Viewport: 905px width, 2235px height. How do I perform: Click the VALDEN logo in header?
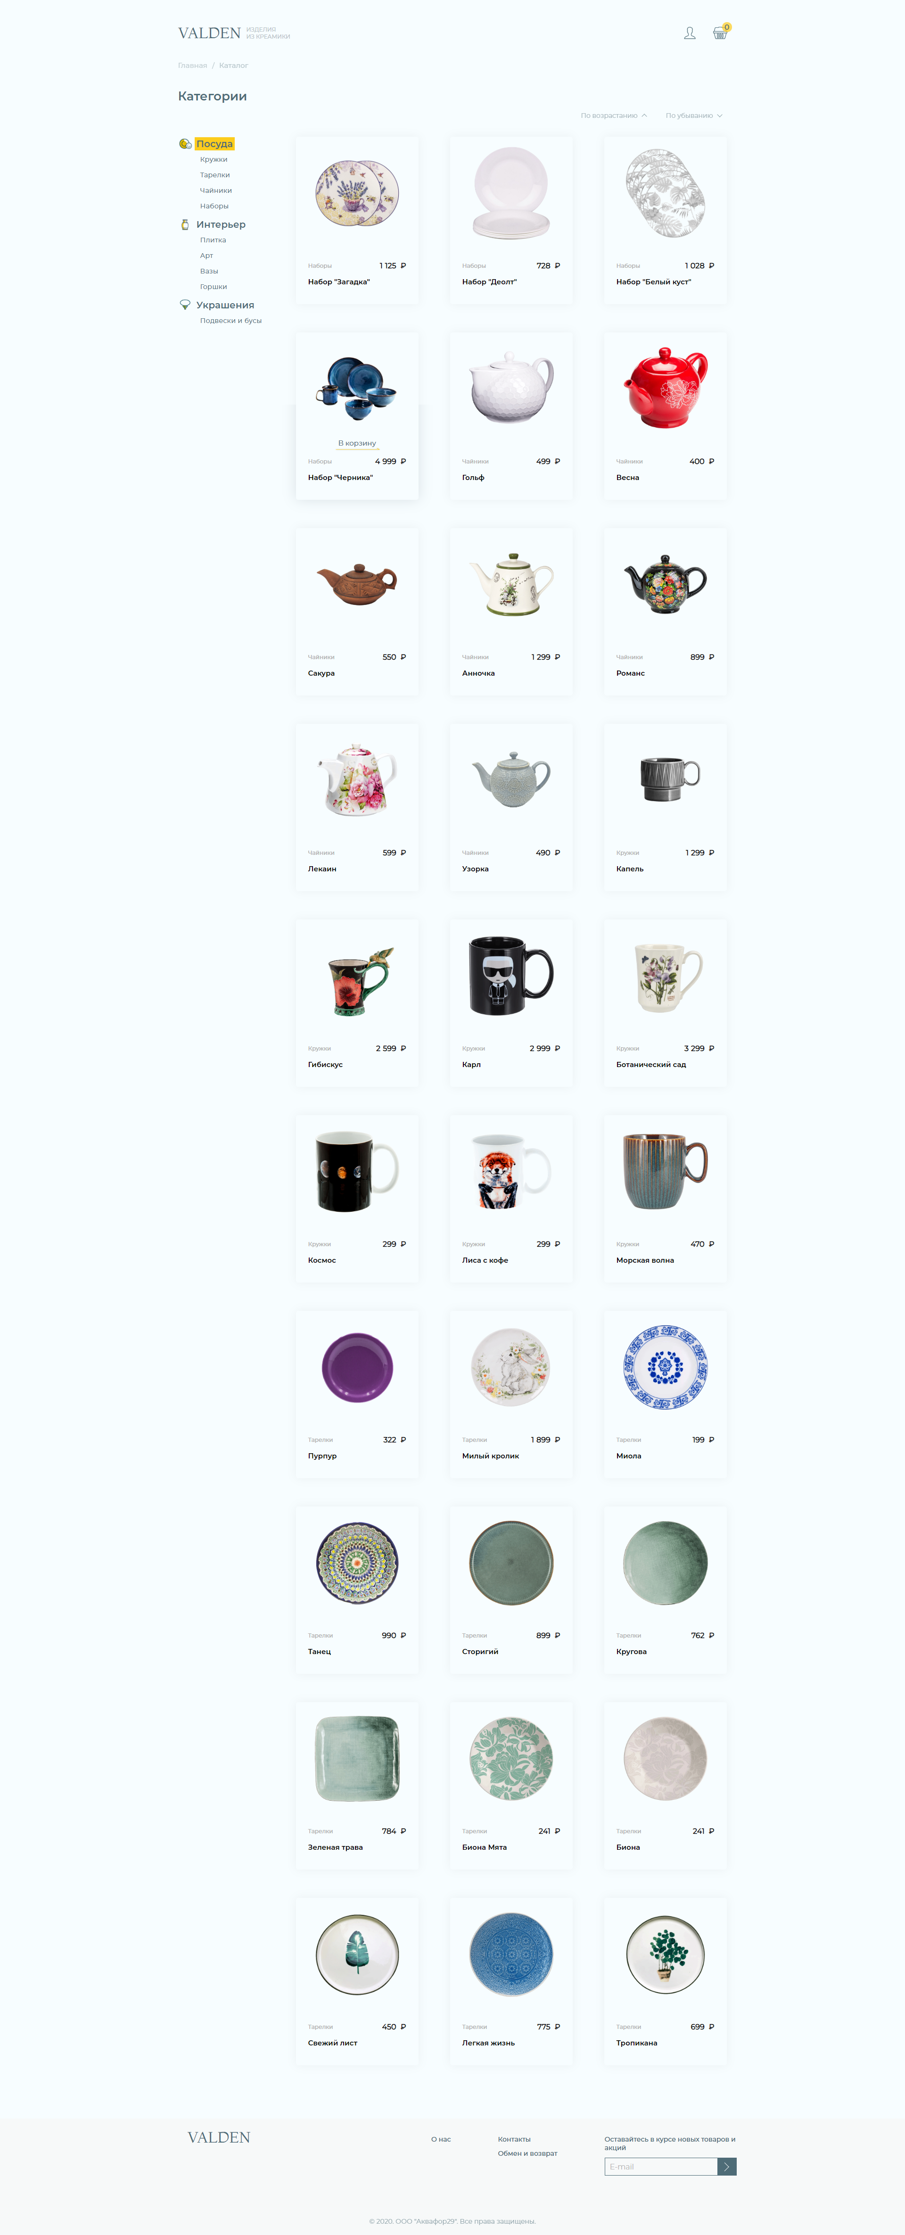click(209, 33)
